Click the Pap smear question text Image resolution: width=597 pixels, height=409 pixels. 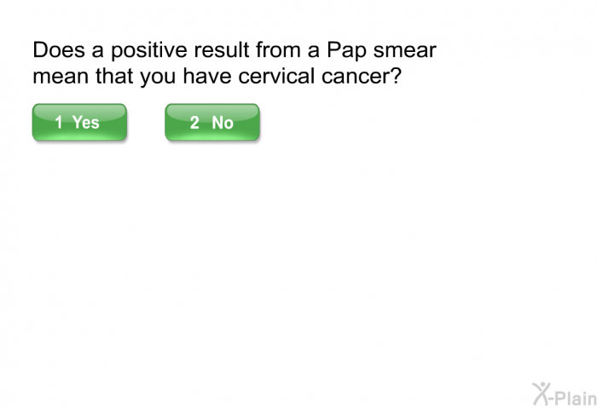(x=235, y=63)
